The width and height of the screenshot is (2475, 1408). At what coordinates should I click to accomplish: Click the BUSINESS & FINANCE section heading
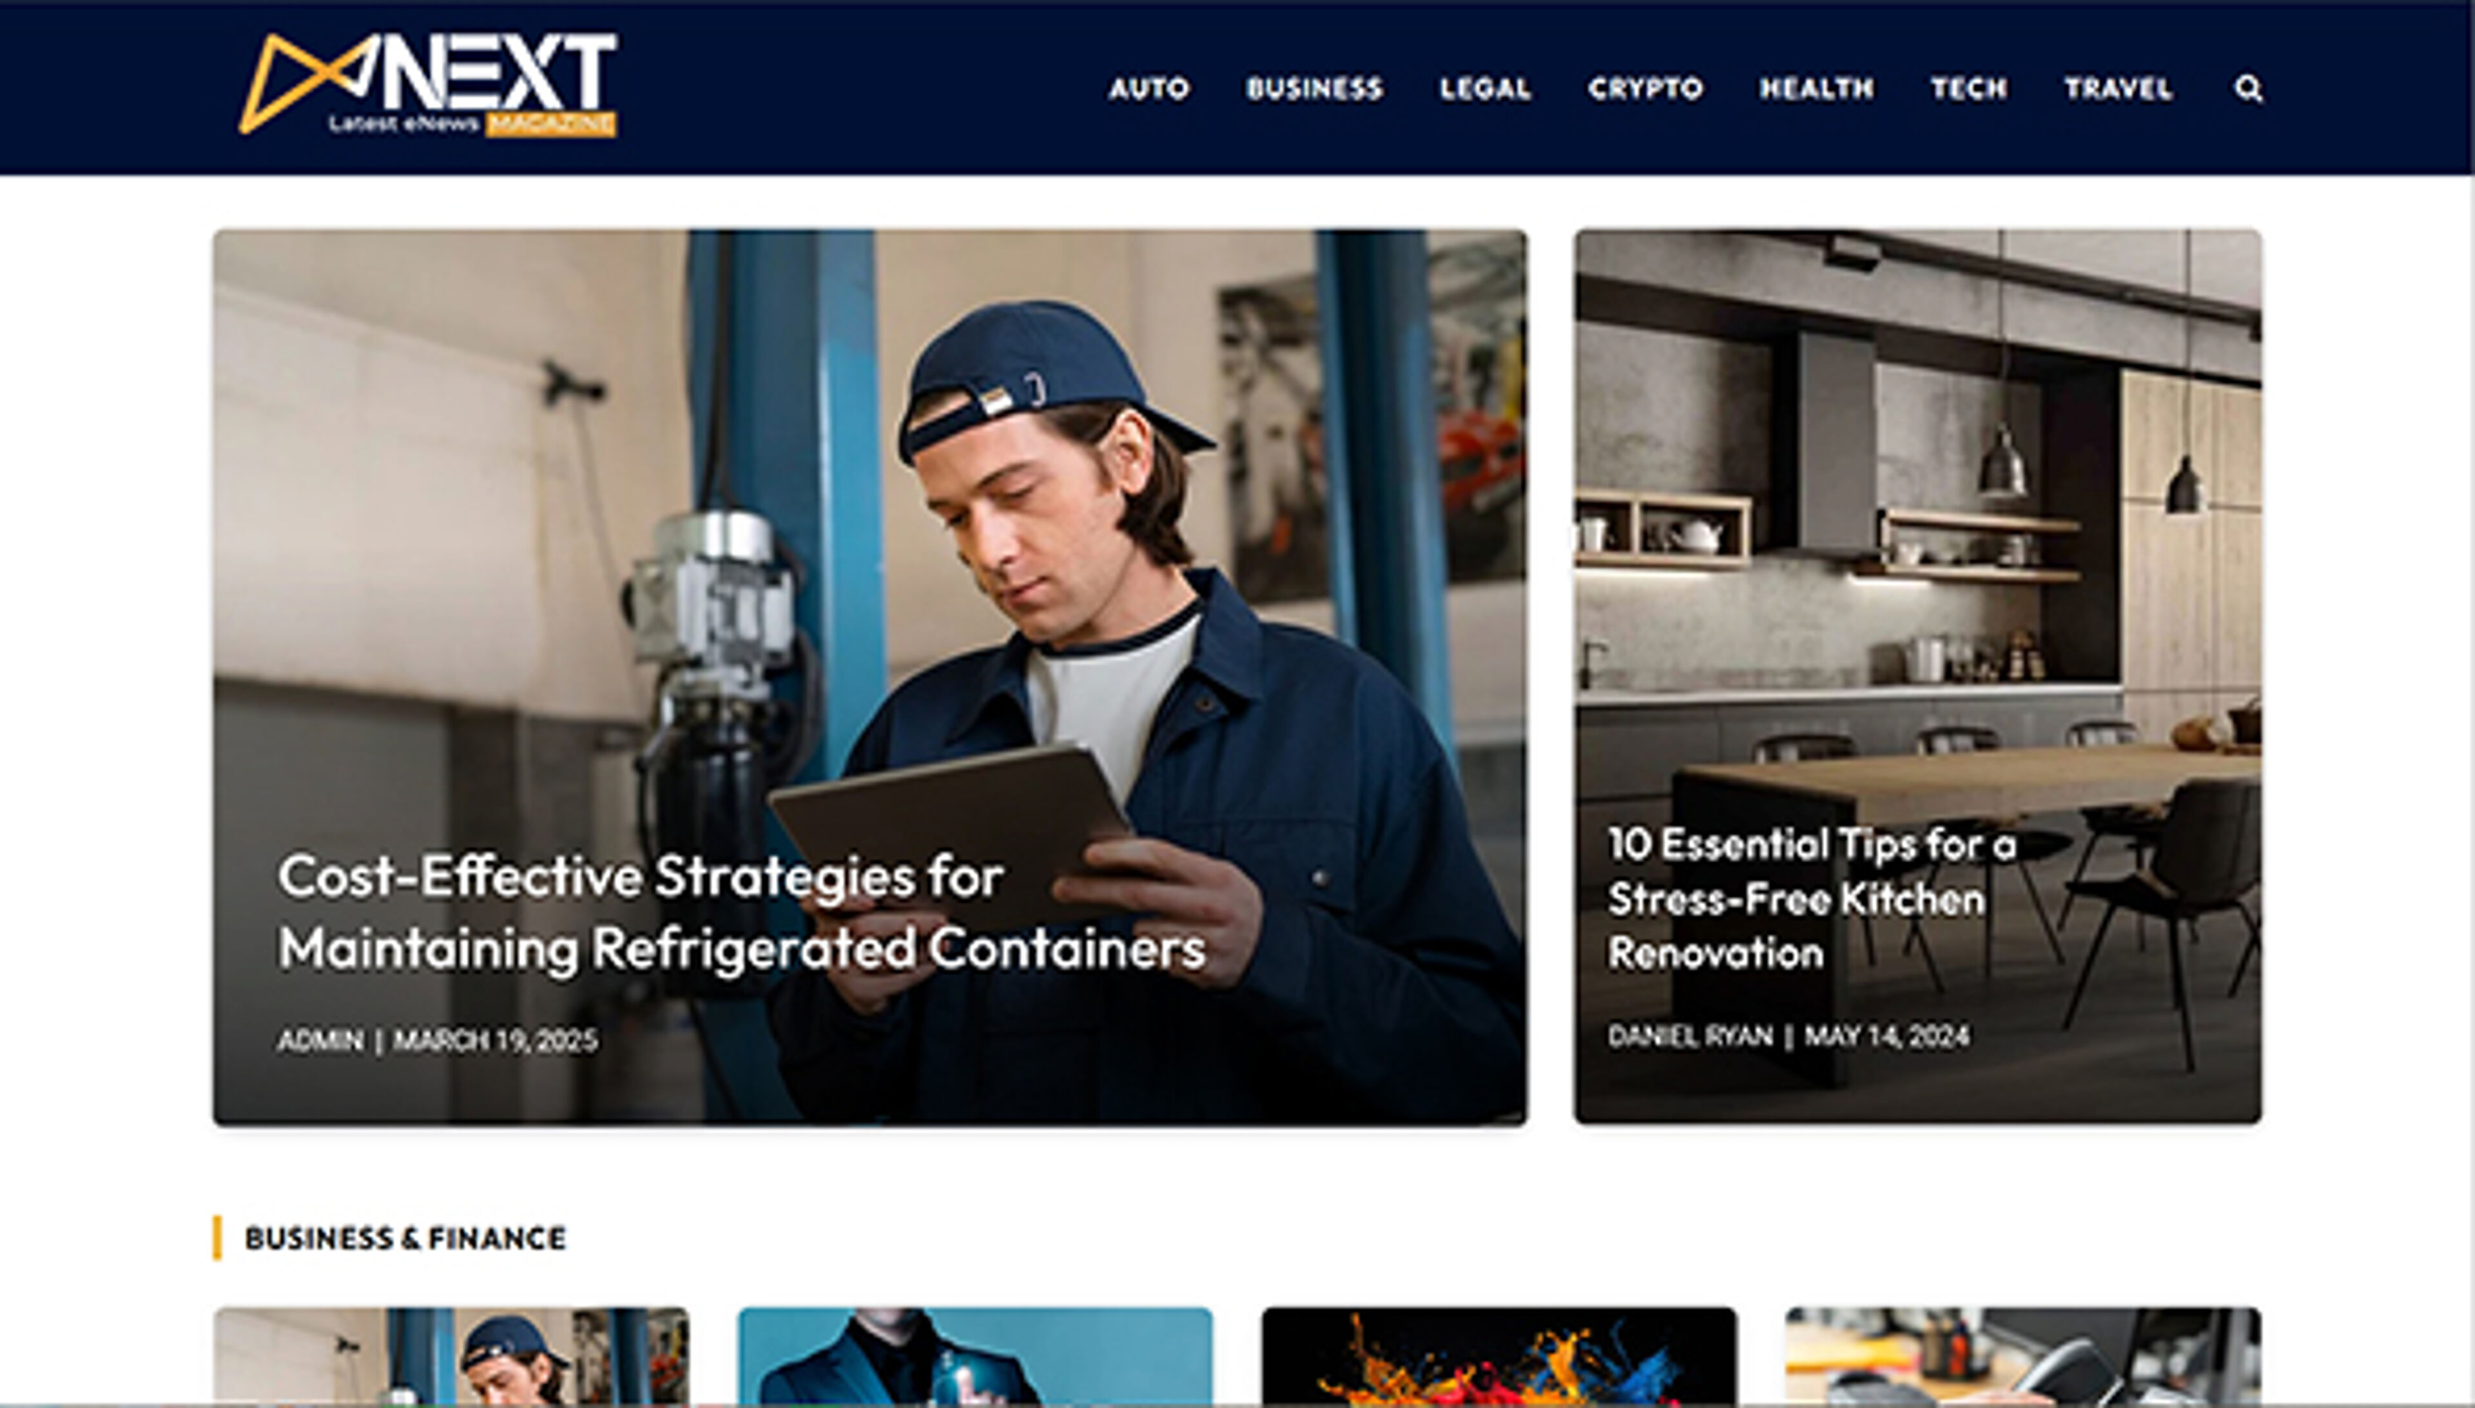pyautogui.click(x=404, y=1238)
